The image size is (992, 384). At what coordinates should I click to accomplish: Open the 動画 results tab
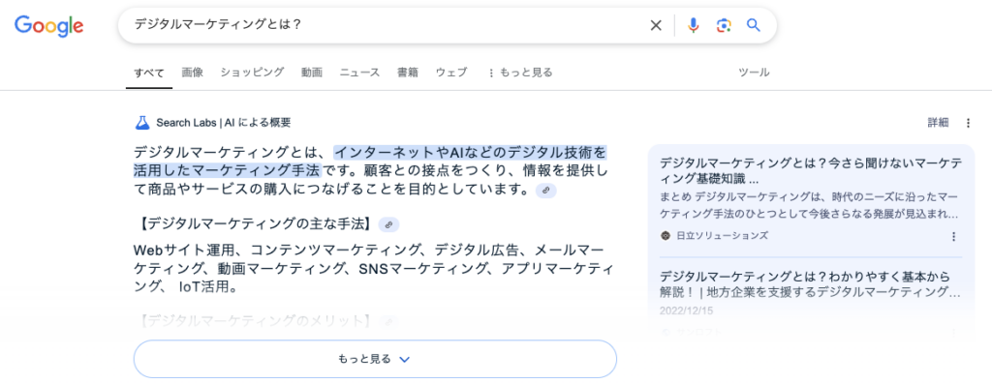(x=312, y=73)
